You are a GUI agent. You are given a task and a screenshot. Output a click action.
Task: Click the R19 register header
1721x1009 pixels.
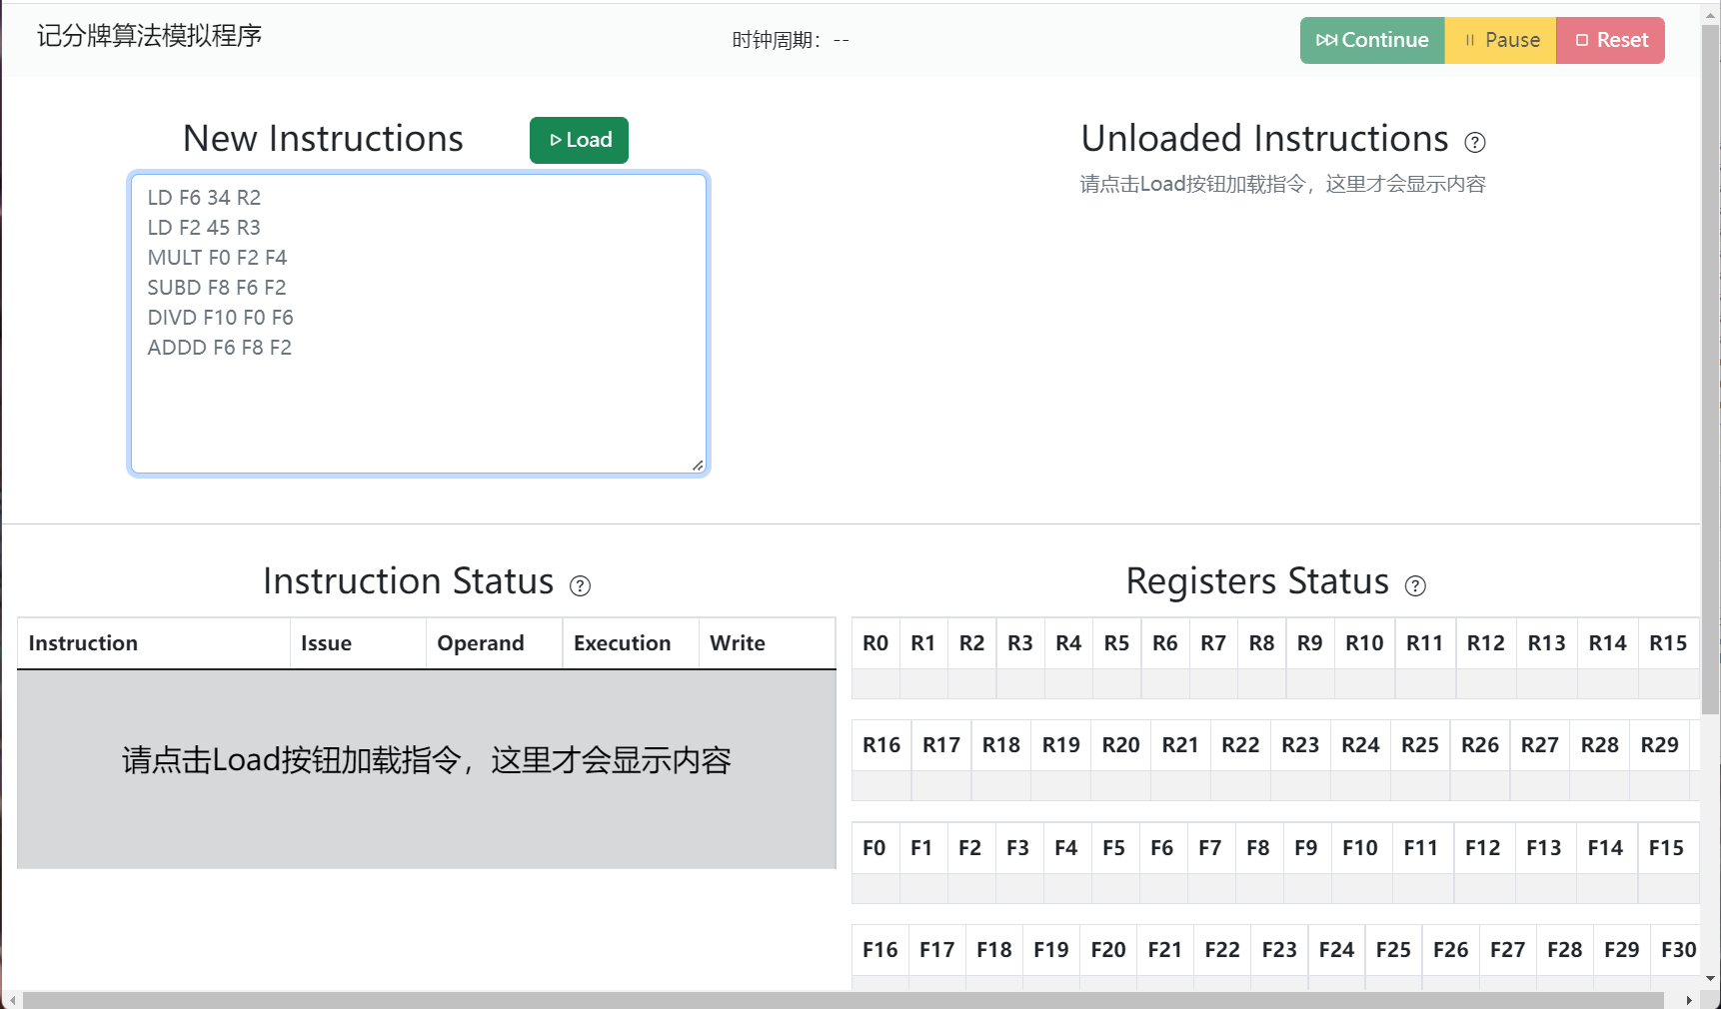(x=1060, y=745)
